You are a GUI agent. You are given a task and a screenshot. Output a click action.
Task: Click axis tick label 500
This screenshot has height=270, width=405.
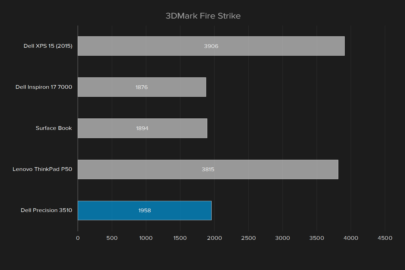112,238
